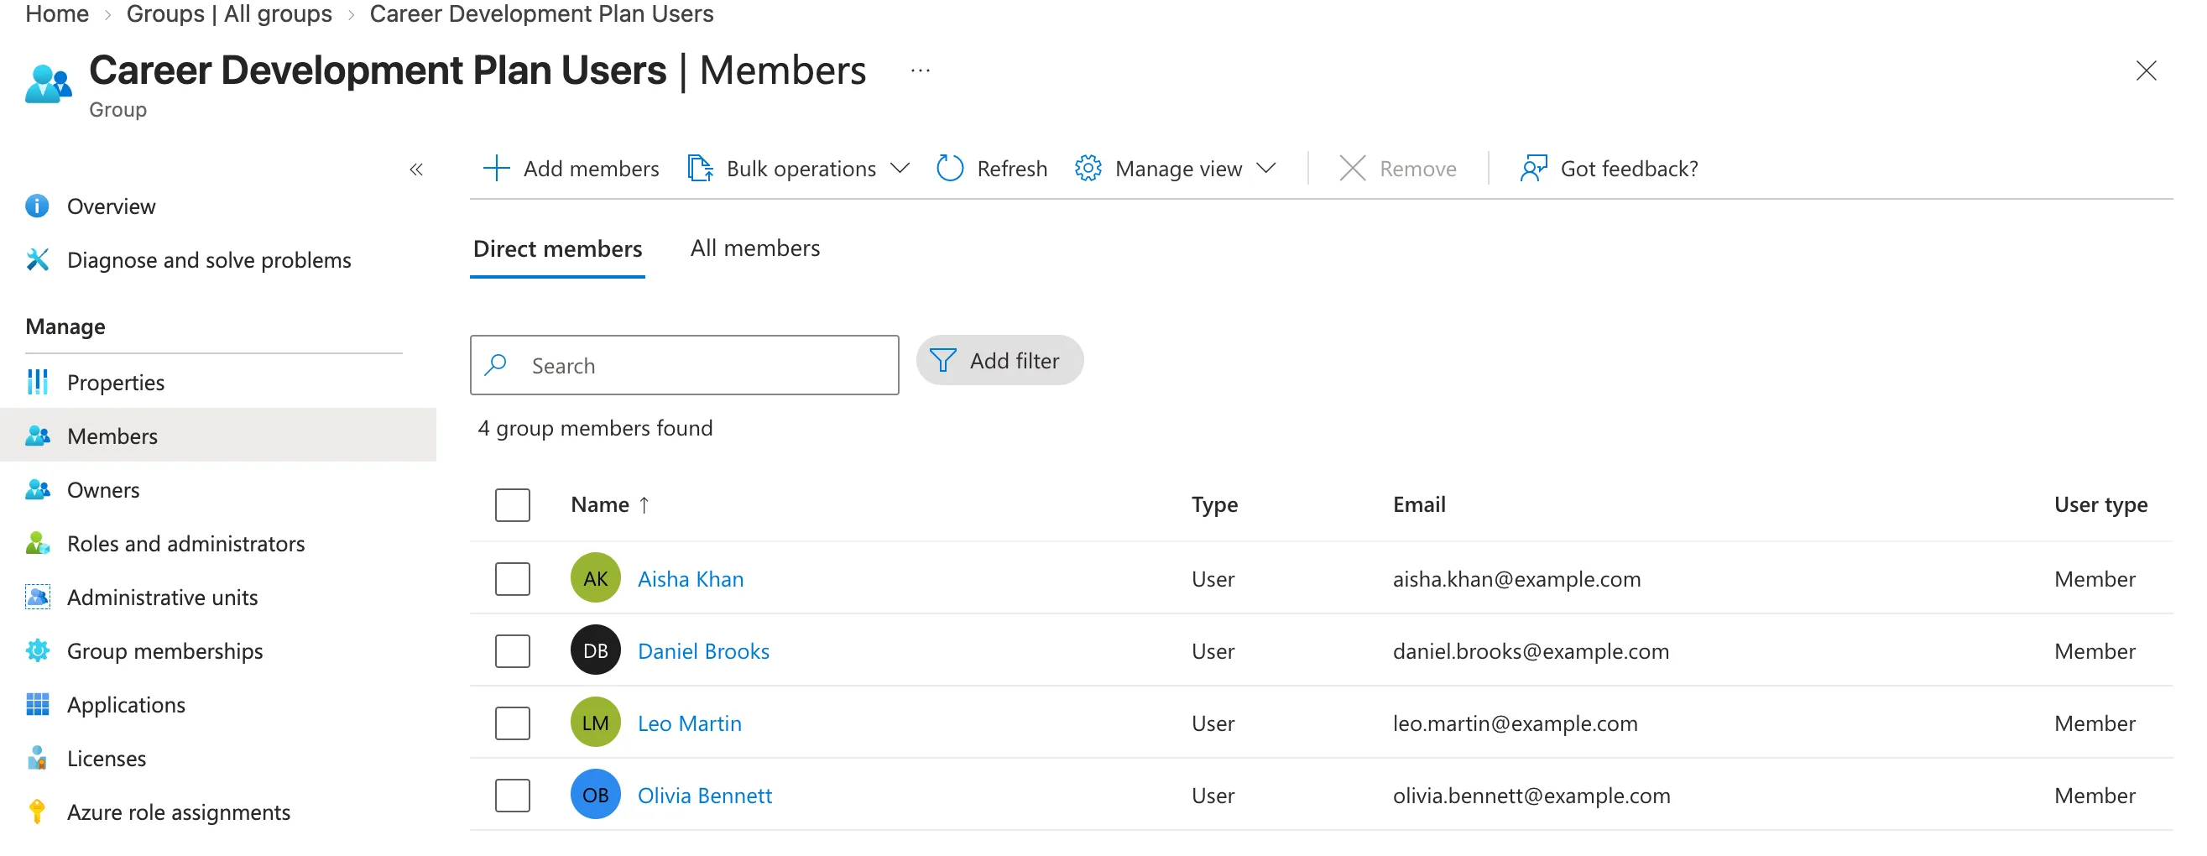
Task: Click the Properties bars icon
Action: pyautogui.click(x=37, y=382)
